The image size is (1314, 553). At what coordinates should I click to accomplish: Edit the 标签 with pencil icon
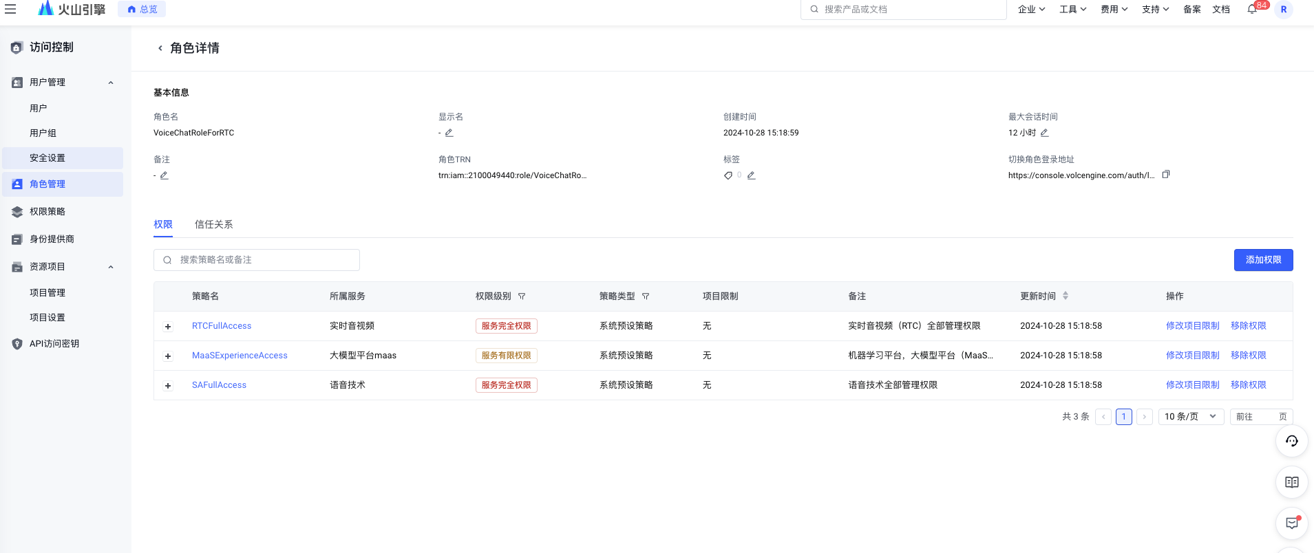click(751, 175)
